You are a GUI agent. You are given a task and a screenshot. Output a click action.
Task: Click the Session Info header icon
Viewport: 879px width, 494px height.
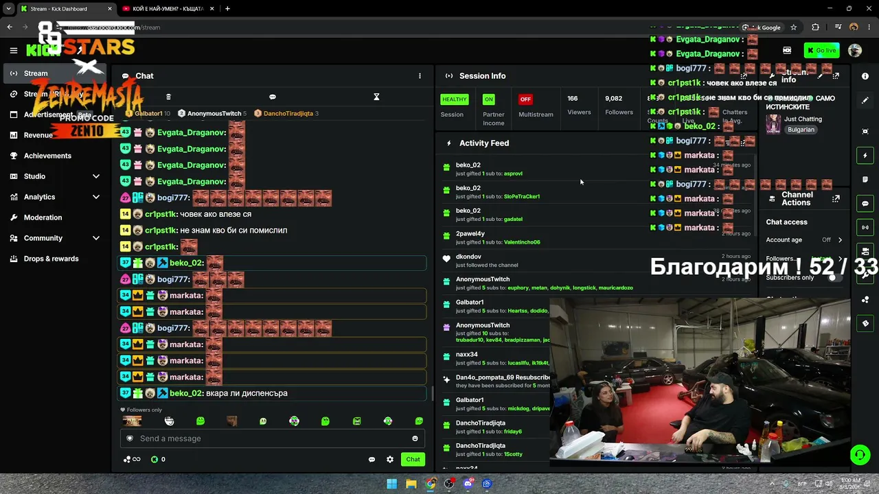448,76
